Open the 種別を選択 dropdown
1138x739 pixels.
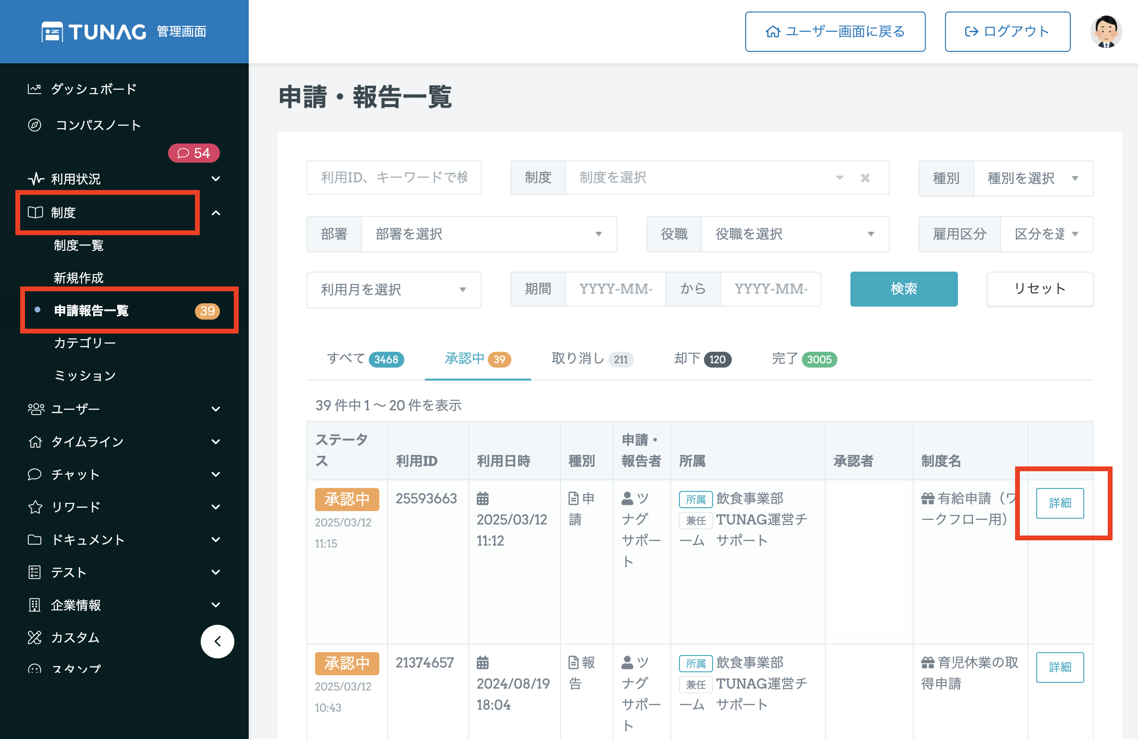pos(1032,179)
